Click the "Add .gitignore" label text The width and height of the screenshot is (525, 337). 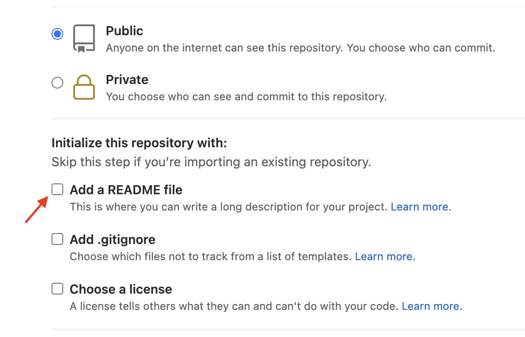click(112, 239)
